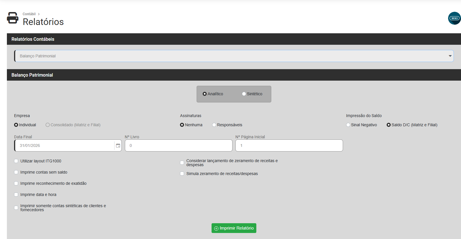This screenshot has height=239, width=461.
Task: Click the Balanço Patrimonial section header
Action: point(234,75)
